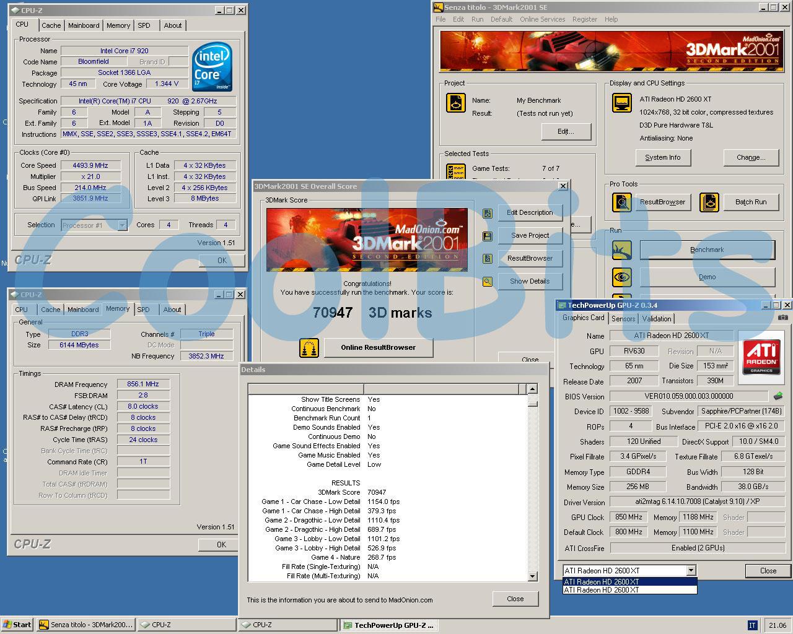The width and height of the screenshot is (793, 634).
Task: Click the Change... button in Display settings
Action: click(x=751, y=157)
